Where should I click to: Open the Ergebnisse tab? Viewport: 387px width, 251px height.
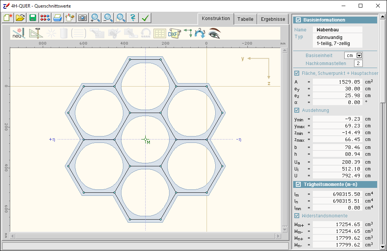[273, 19]
